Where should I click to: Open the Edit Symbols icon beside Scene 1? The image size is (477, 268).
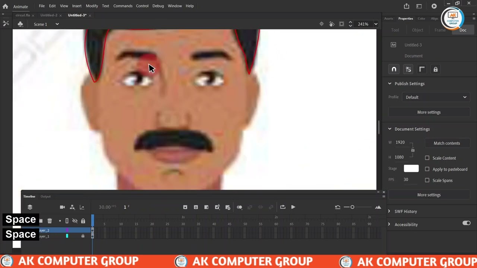click(20, 24)
